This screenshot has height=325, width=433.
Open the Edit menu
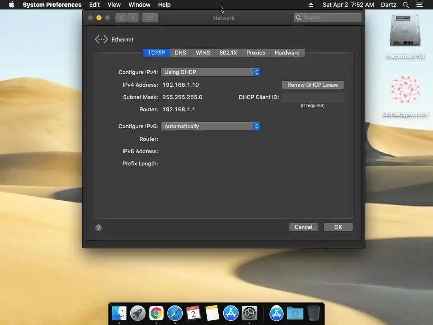tap(94, 5)
